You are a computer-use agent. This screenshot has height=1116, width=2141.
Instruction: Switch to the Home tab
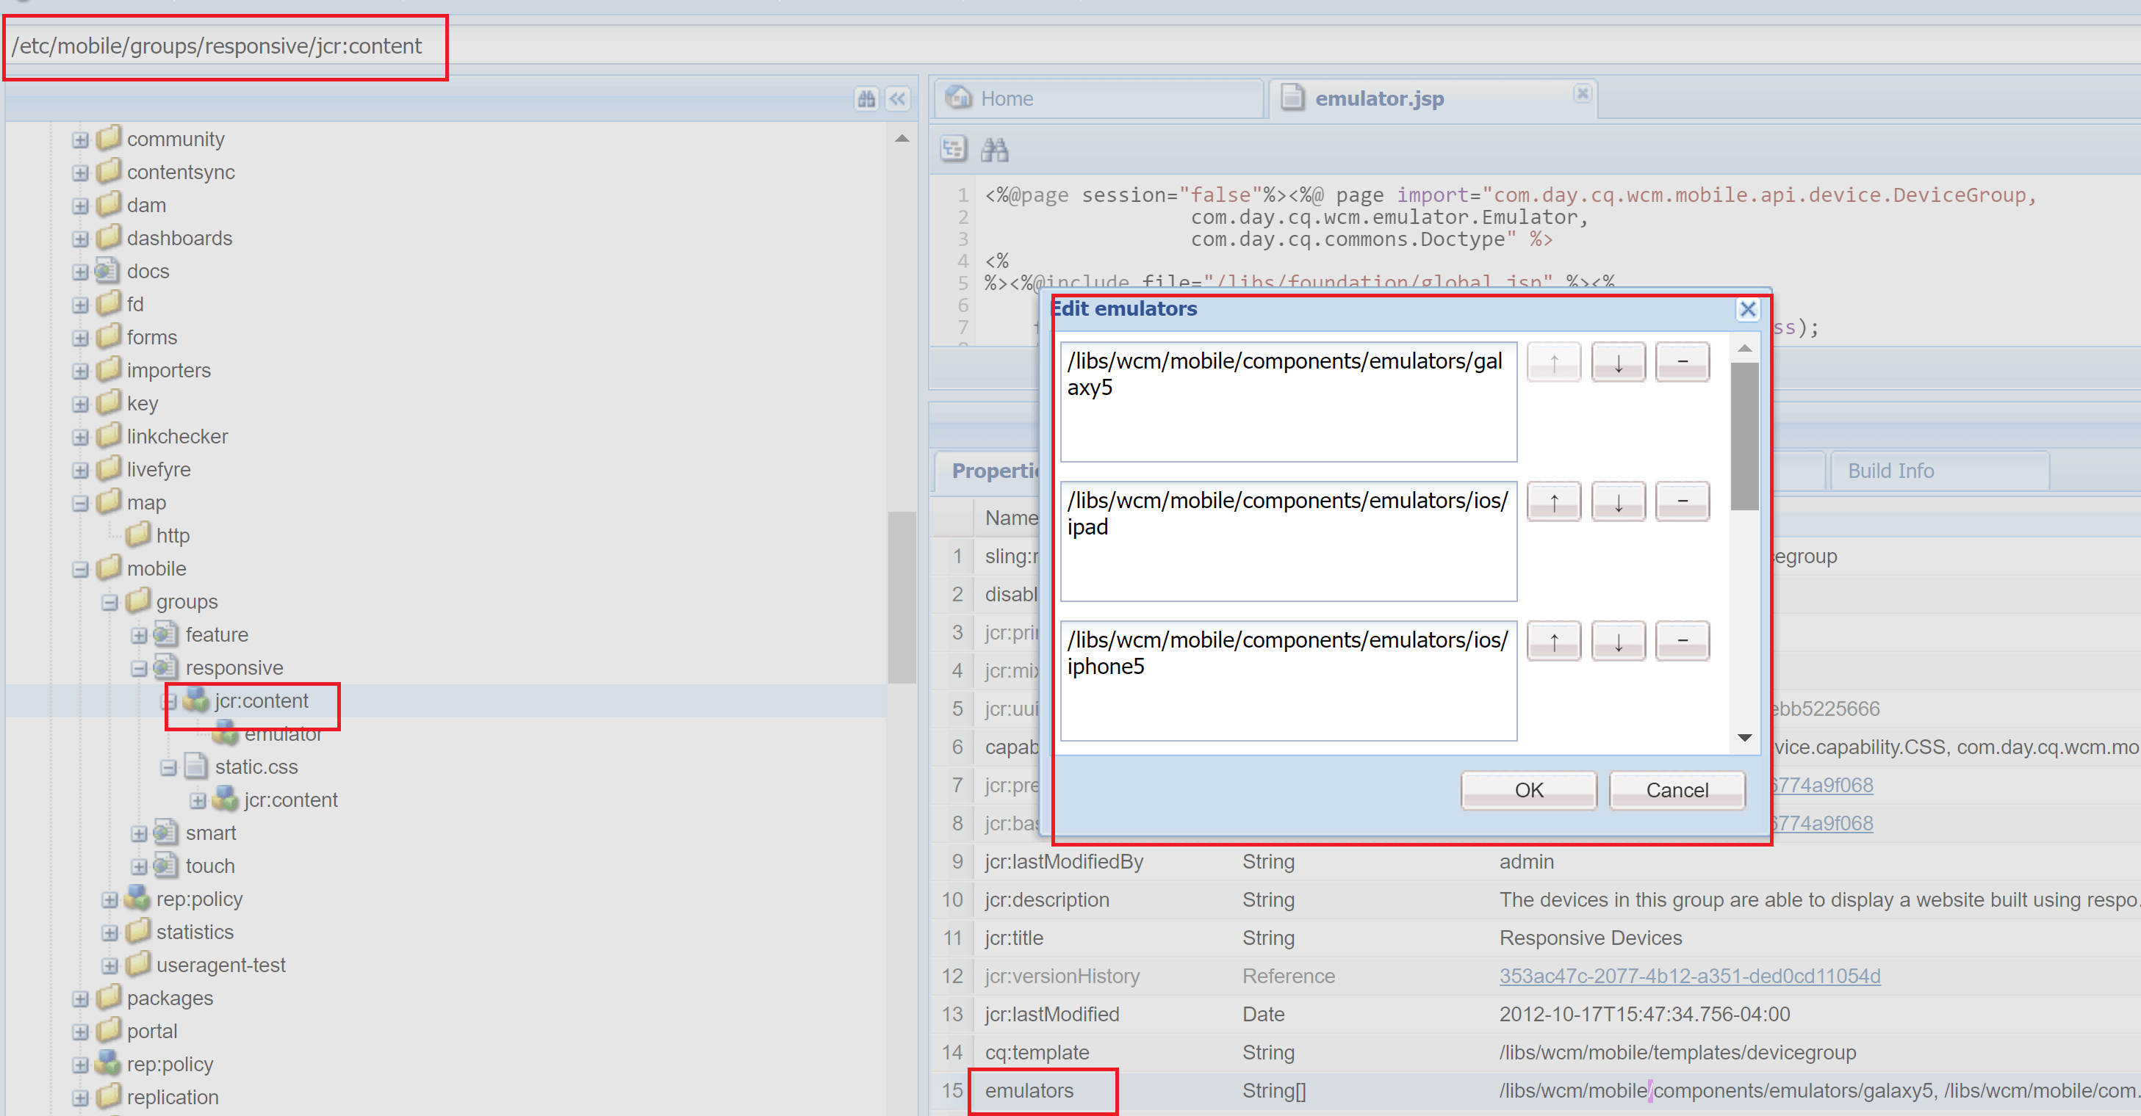coord(1007,99)
